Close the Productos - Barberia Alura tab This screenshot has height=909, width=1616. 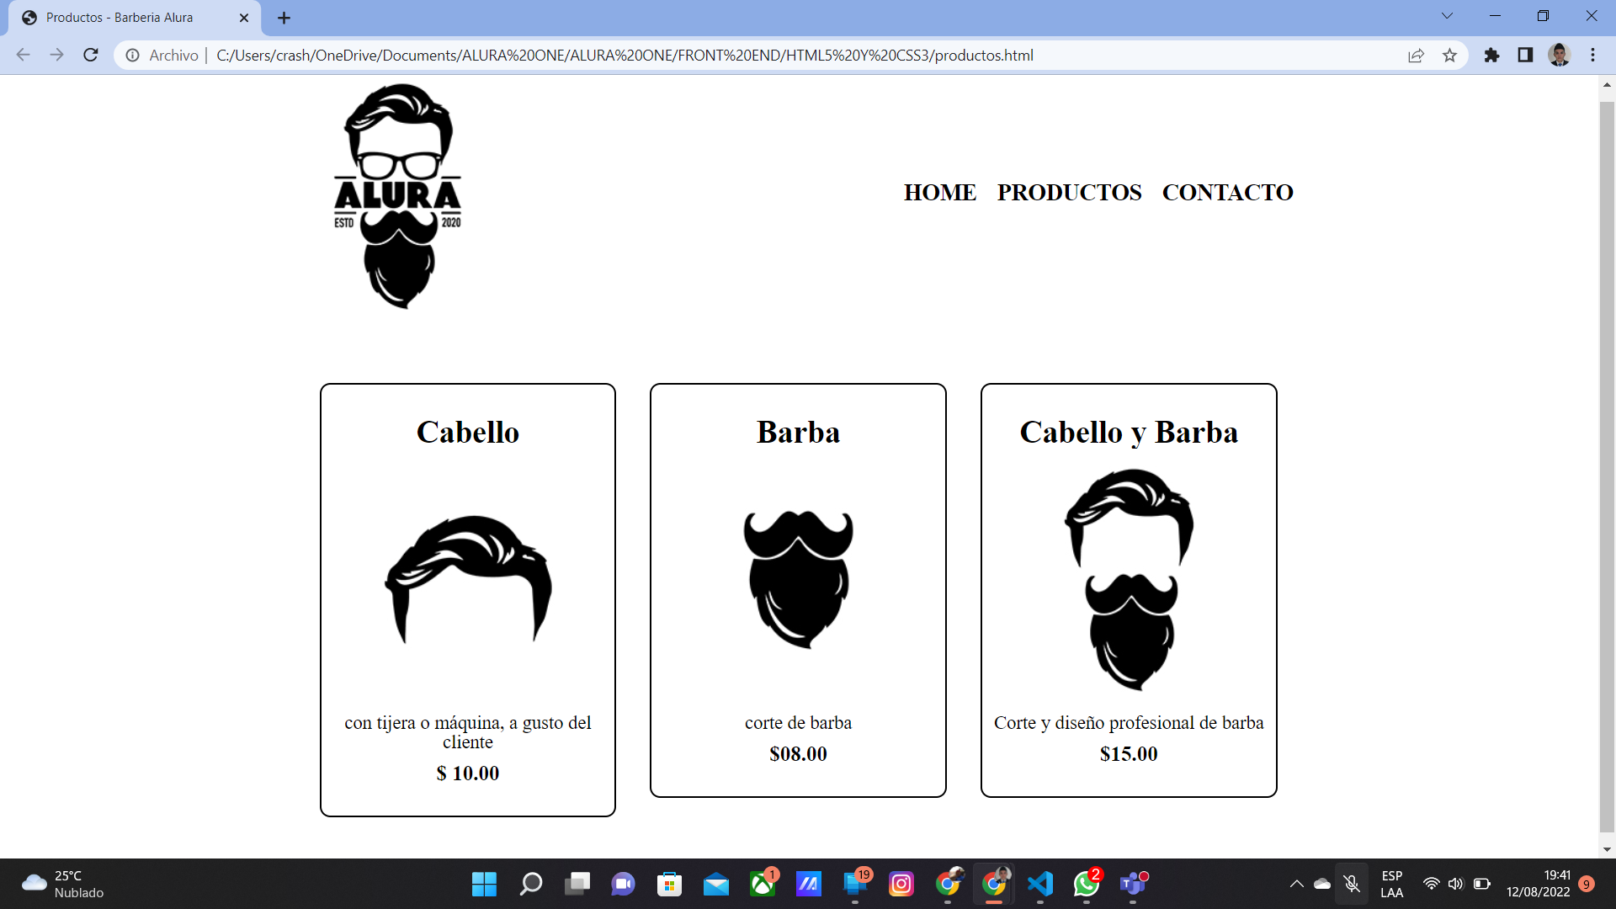[244, 18]
